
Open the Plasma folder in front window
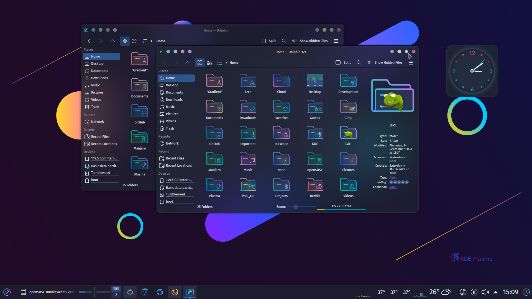(214, 188)
